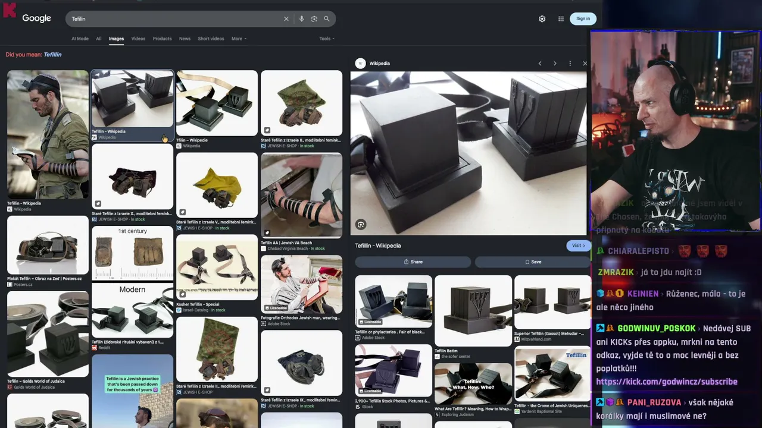The height and width of the screenshot is (428, 762).
Task: Open the News tab
Action: [185, 39]
